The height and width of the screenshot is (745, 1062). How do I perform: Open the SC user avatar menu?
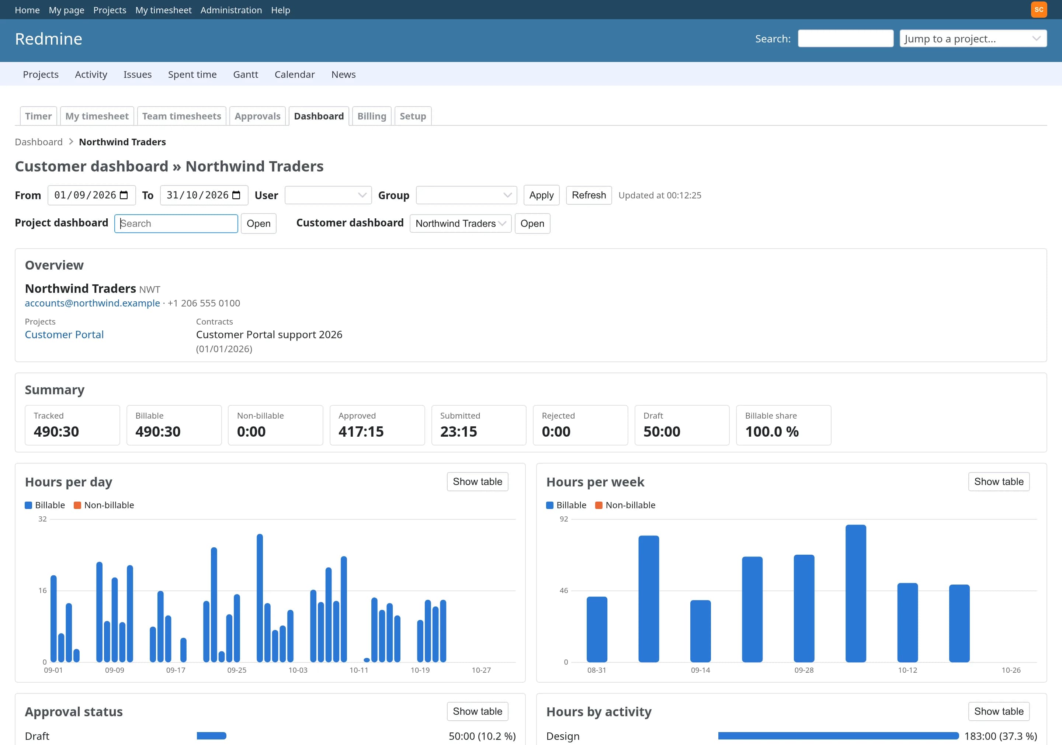point(1038,10)
